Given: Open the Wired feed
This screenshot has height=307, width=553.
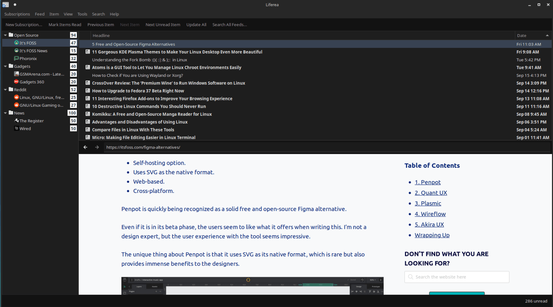Looking at the screenshot, I should click(25, 129).
